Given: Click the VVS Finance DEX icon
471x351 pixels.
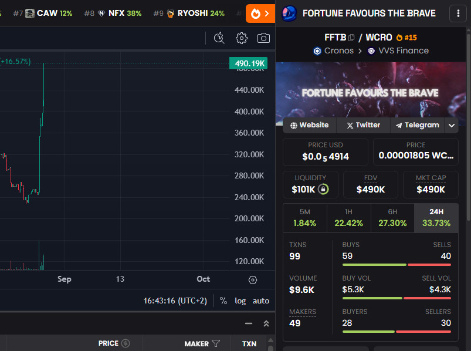Looking at the screenshot, I should [x=371, y=51].
